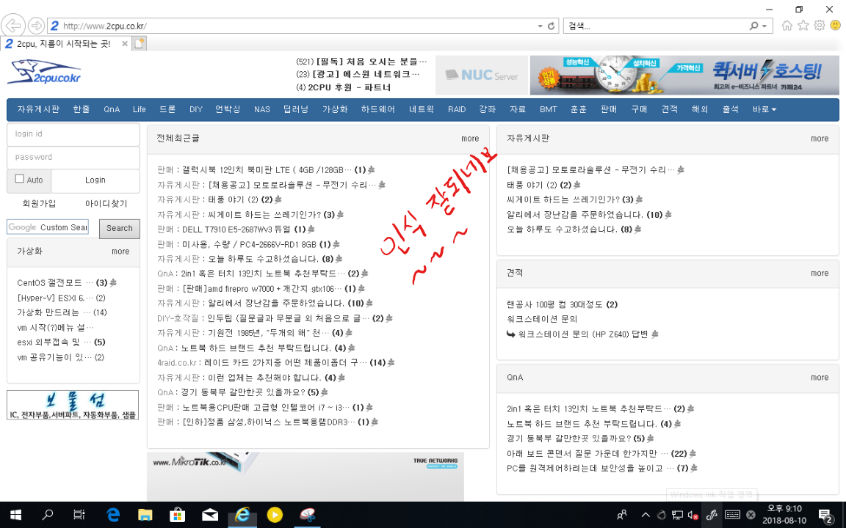Open the 갤럭시북 12인치 sale post
Viewport: 846px width, 528px height.
267,170
